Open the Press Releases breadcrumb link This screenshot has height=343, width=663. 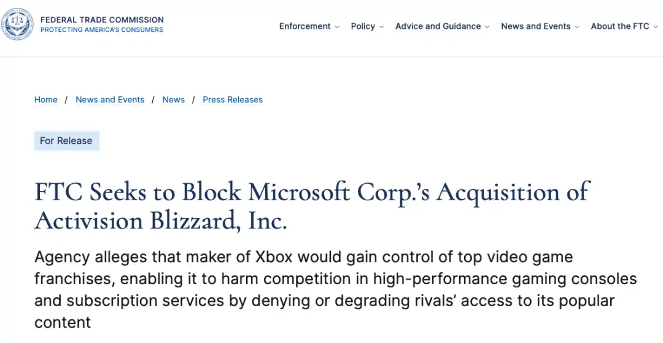pyautogui.click(x=233, y=100)
